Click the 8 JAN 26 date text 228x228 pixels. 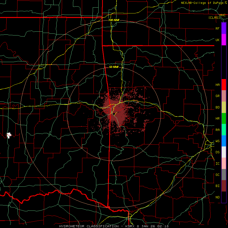(146, 226)
